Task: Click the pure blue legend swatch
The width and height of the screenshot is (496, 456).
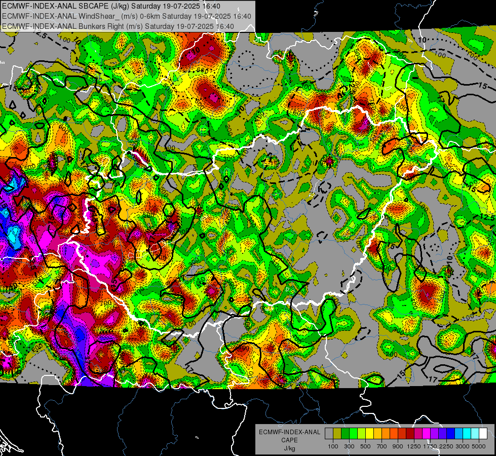Action: (451, 434)
